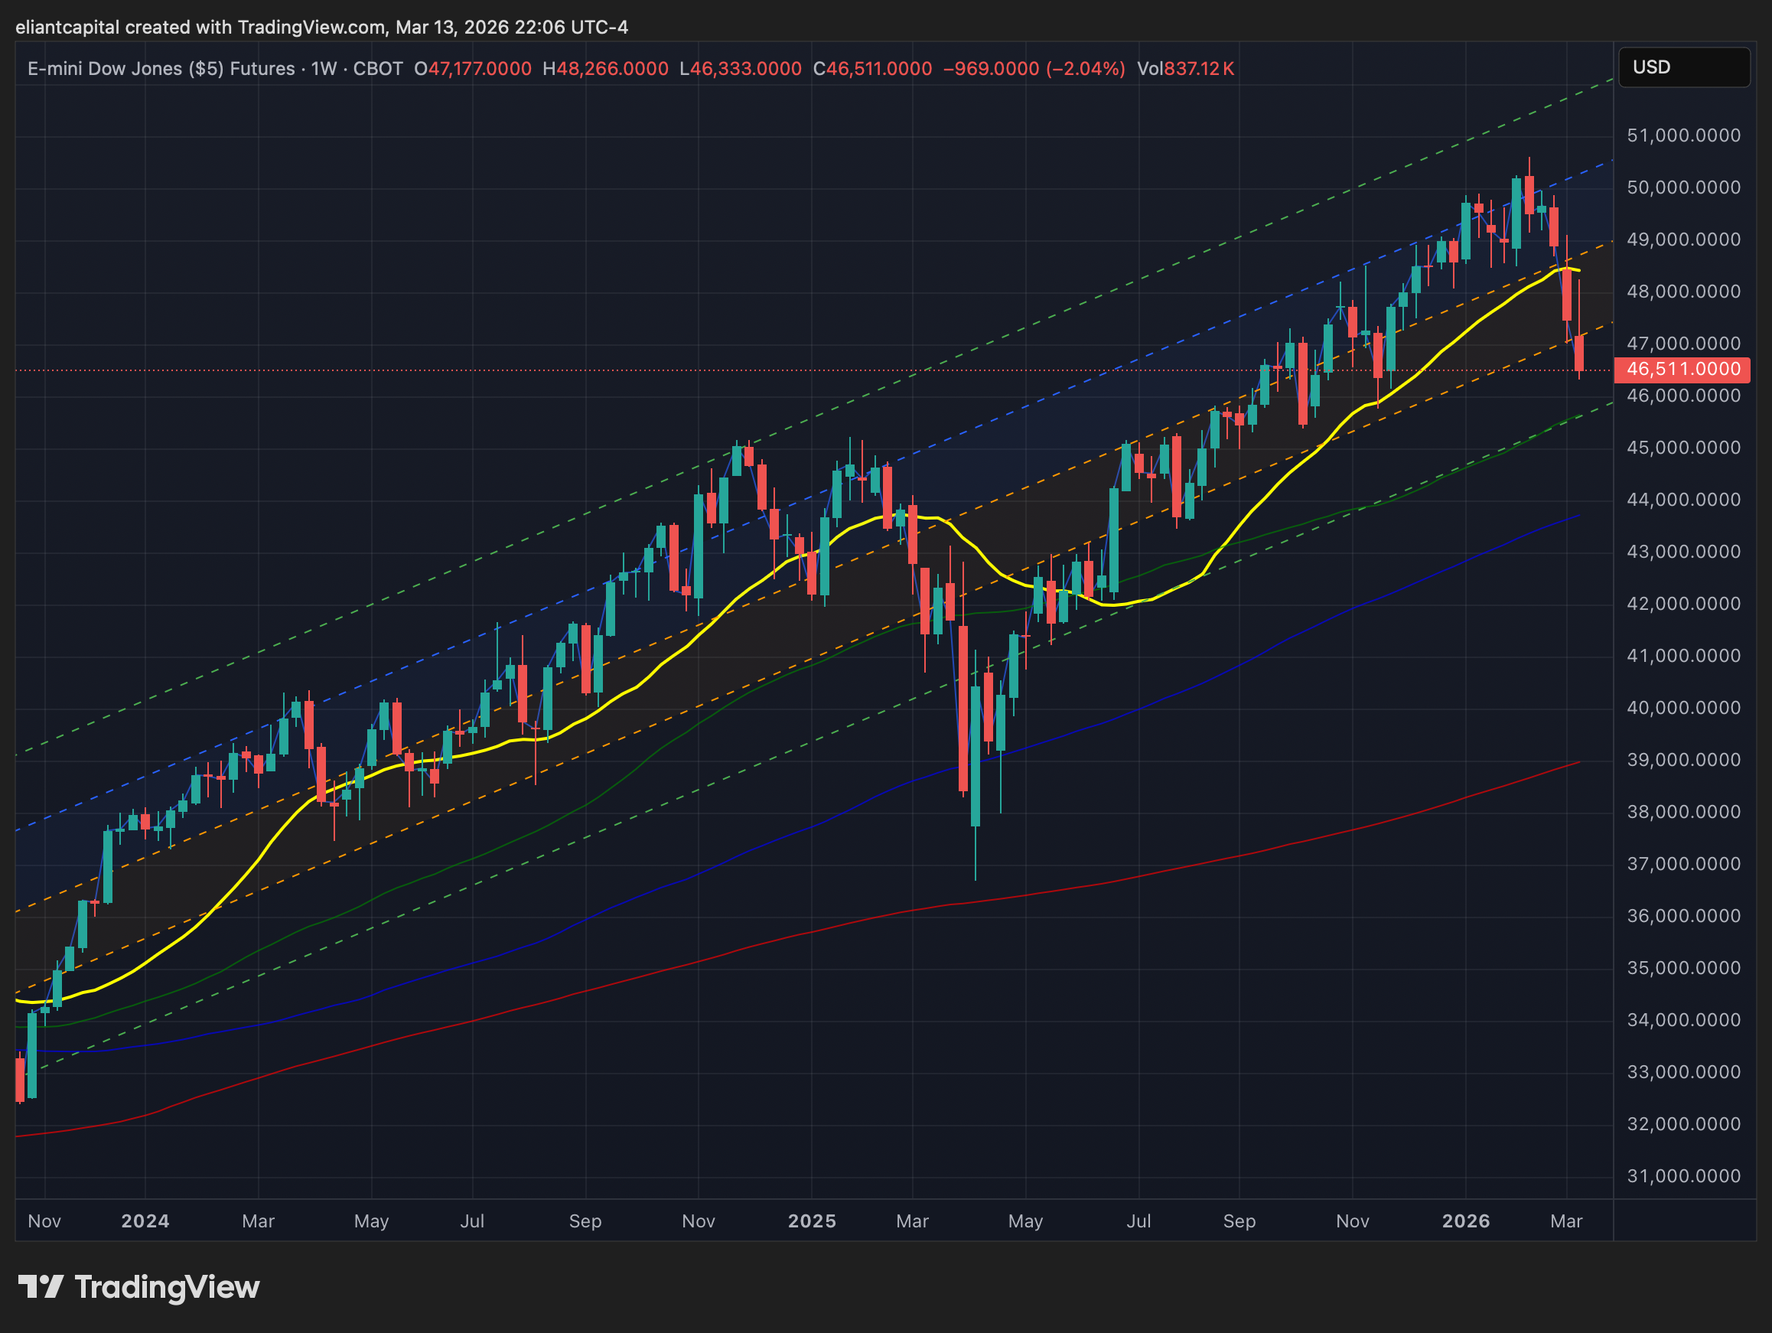The width and height of the screenshot is (1772, 1333).
Task: Click the 44,000.0000 price scale label
Action: [x=1683, y=500]
